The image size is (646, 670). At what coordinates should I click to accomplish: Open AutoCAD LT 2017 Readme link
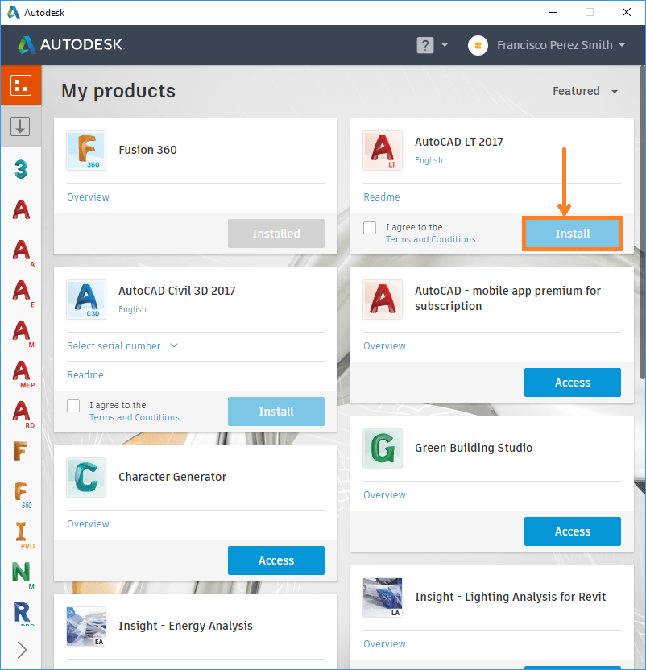pos(382,197)
